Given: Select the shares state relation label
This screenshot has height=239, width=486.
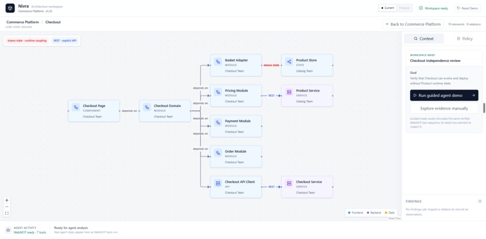Looking at the screenshot, I should (271, 66).
